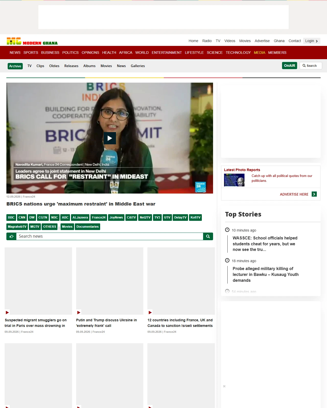Select the KofiTV channel tag
This screenshot has height=408, width=327.
(x=195, y=218)
